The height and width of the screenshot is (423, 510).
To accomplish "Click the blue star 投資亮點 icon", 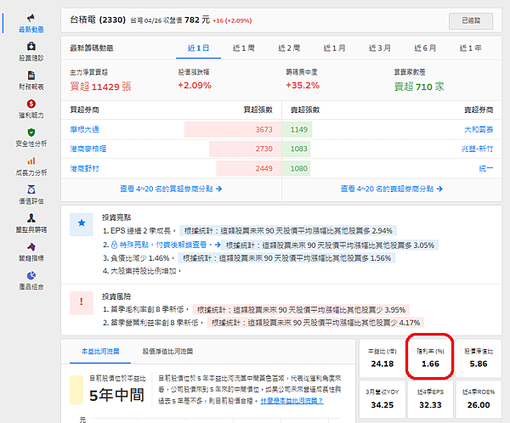I will coord(82,224).
